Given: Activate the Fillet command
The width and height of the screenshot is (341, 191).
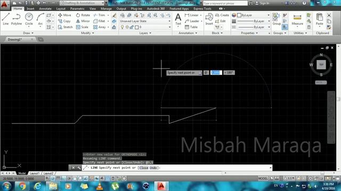Looking at the screenshot, I should 99,21.
